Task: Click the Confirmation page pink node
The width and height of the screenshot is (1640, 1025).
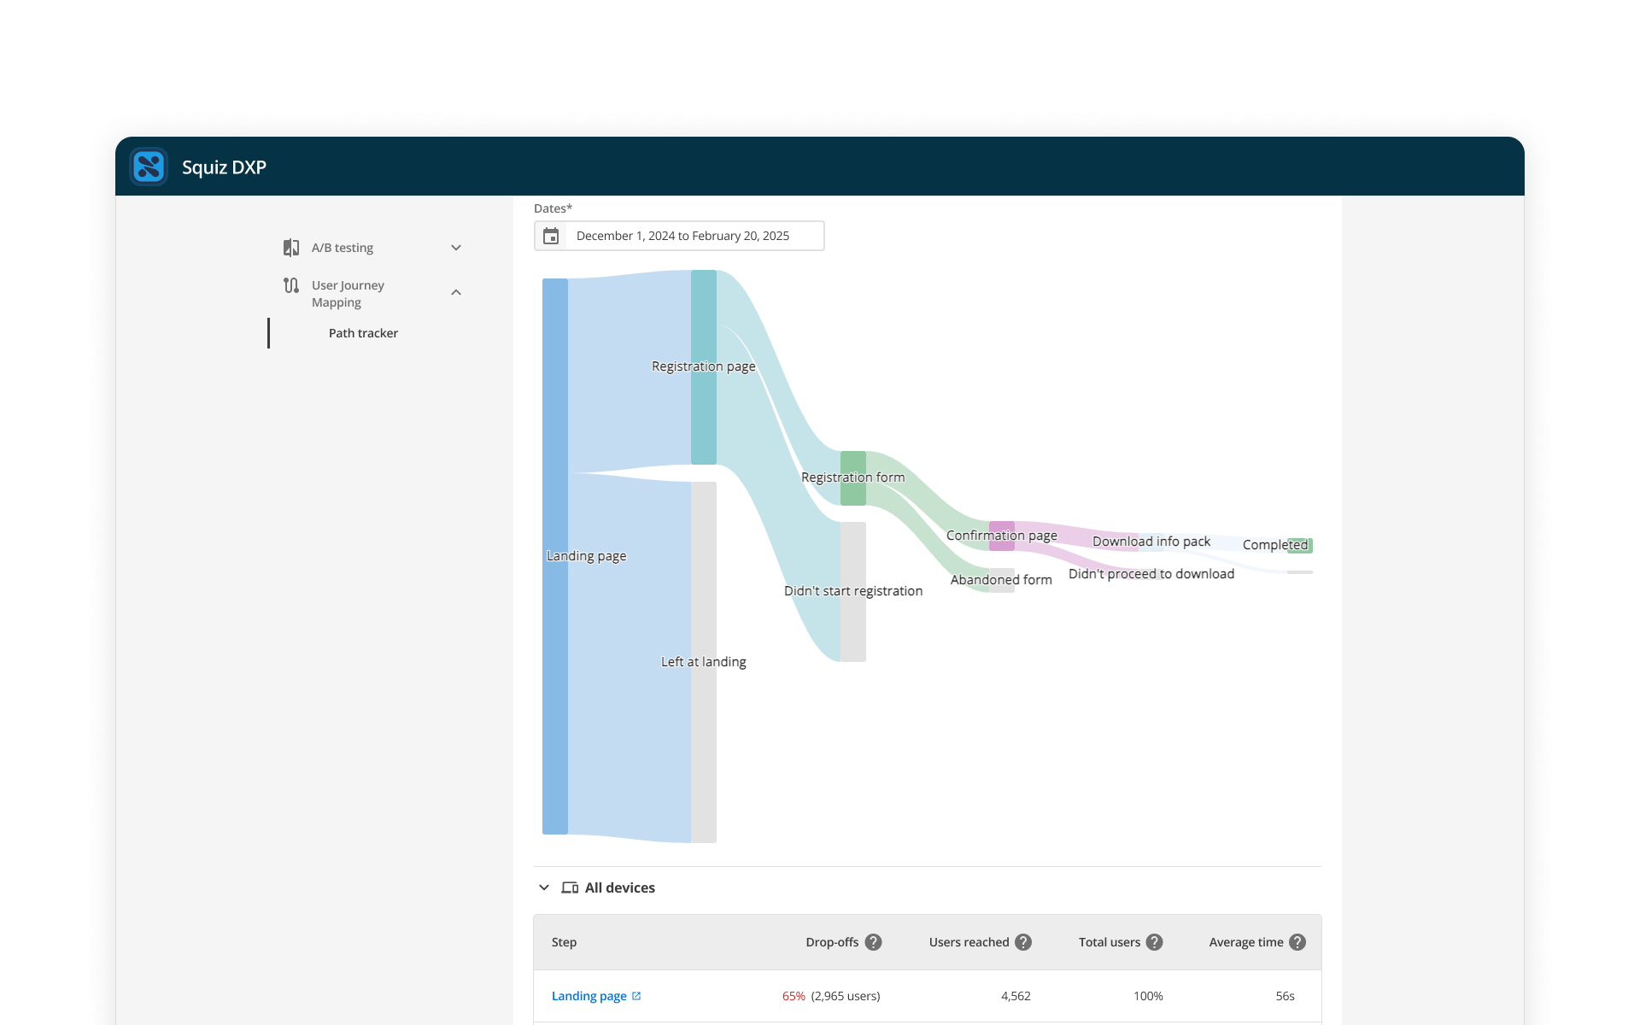Action: pos(1002,536)
